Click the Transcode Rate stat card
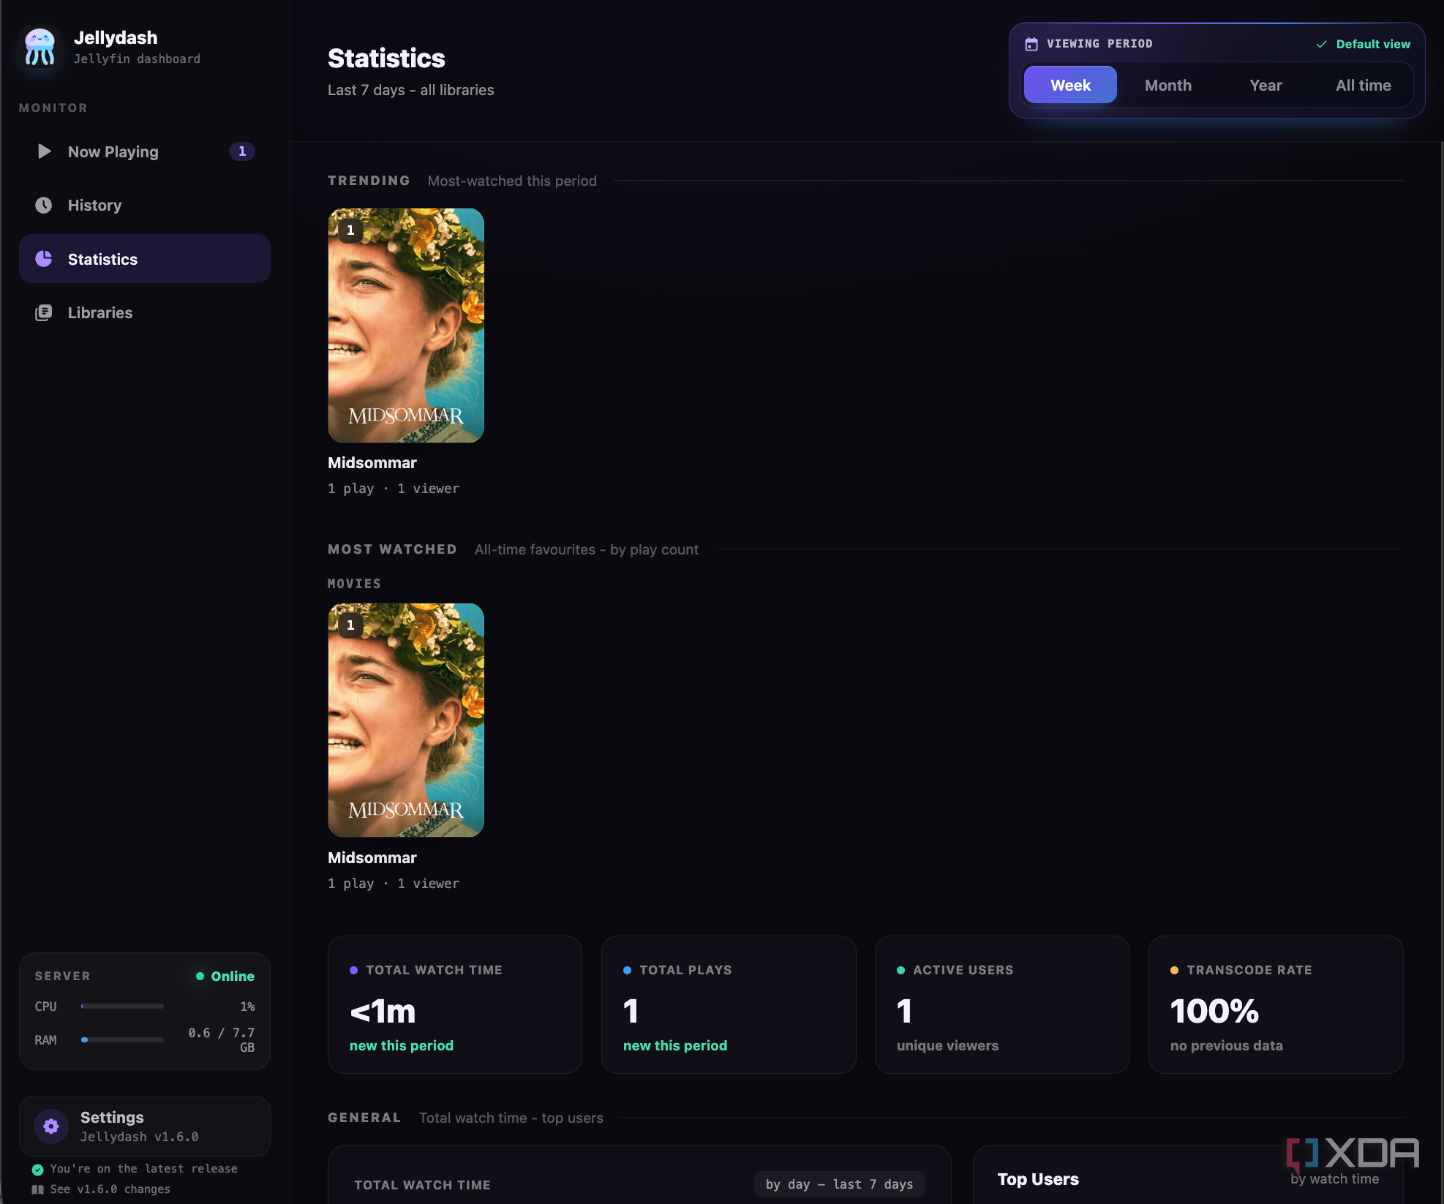1444x1204 pixels. (1276, 1005)
